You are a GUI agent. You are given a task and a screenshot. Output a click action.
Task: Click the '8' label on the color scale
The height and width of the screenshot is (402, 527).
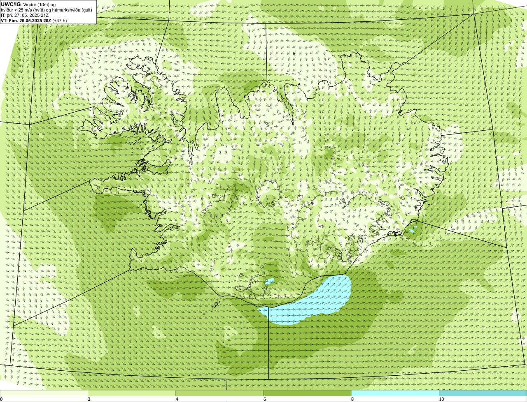pyautogui.click(x=352, y=399)
